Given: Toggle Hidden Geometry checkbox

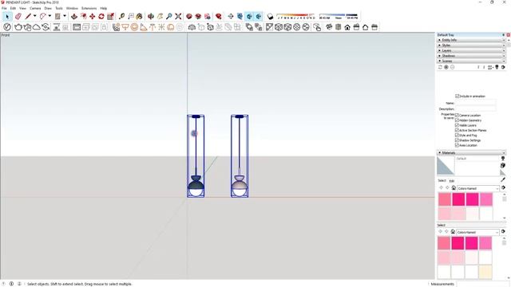Looking at the screenshot, I should 457,120.
